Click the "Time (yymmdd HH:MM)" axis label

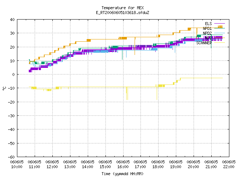click(x=122, y=174)
